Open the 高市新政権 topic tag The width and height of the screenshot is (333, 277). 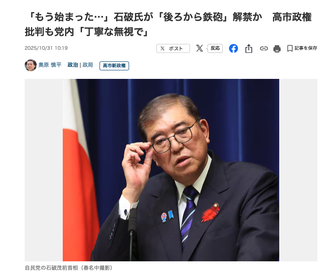point(114,65)
